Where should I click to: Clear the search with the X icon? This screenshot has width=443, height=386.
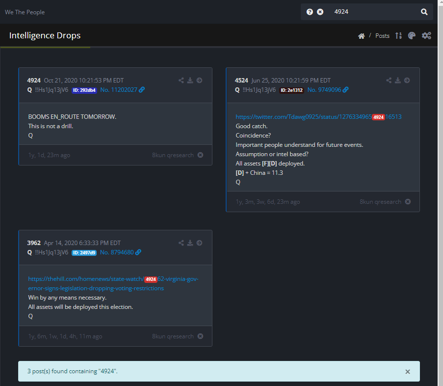click(x=320, y=12)
